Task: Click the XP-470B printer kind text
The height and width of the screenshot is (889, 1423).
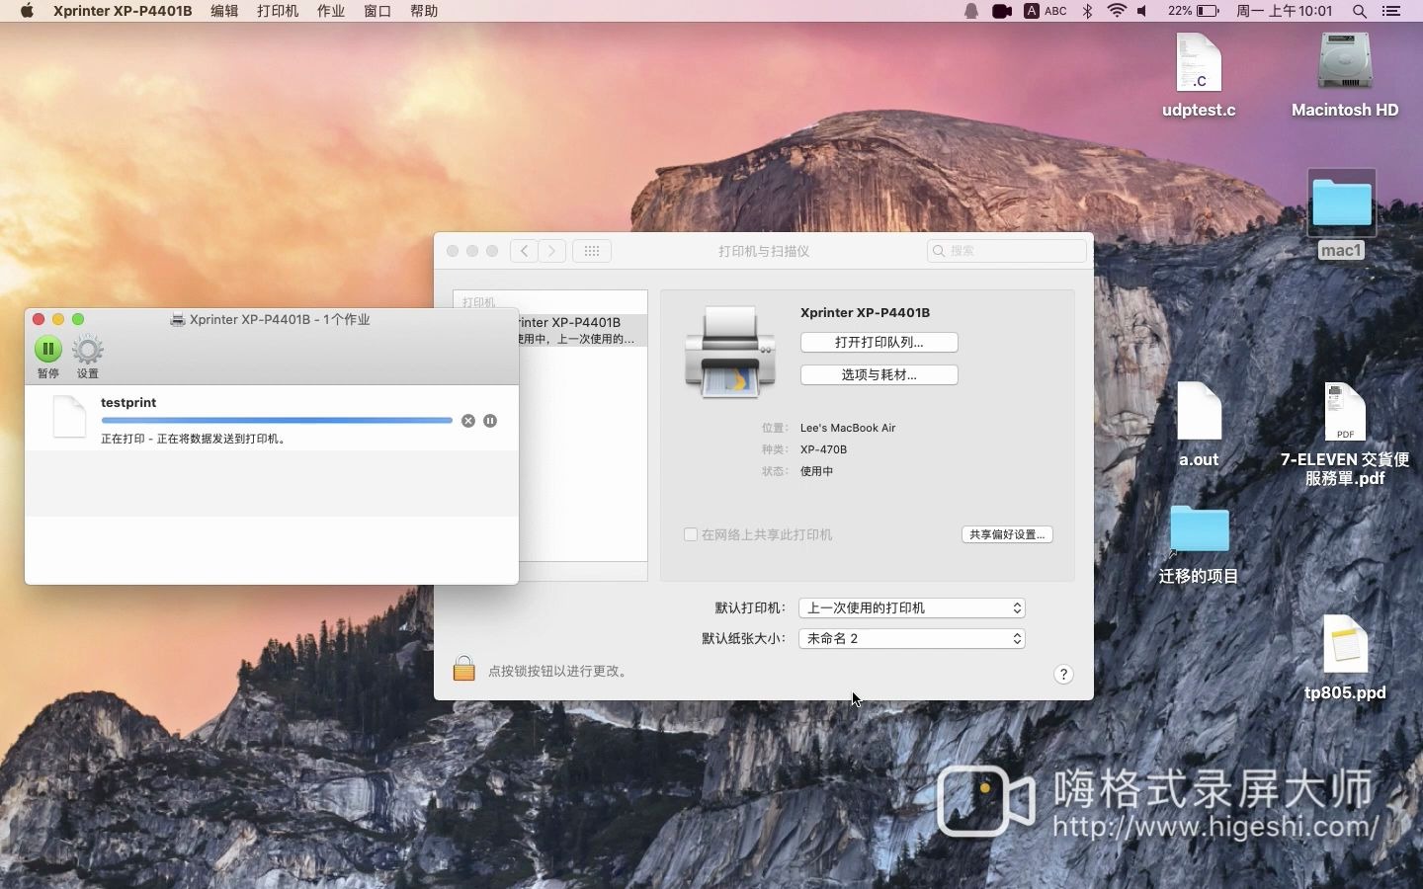Action: pyautogui.click(x=823, y=449)
